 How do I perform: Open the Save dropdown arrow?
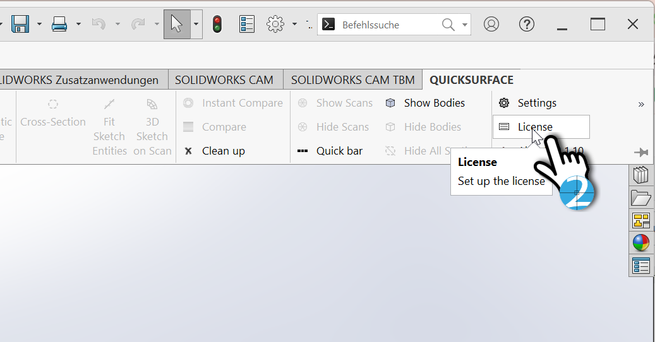click(x=39, y=24)
